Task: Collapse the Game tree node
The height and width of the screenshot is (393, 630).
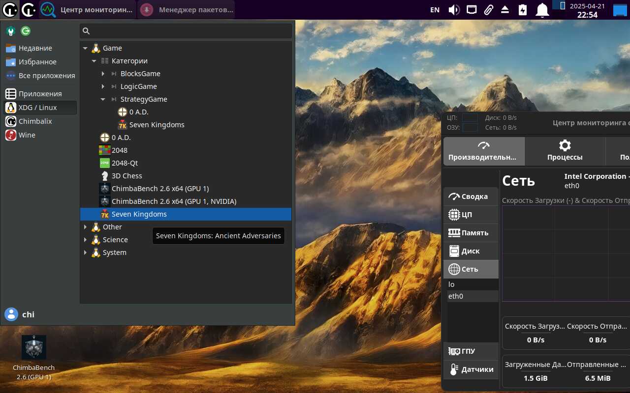Action: 85,48
